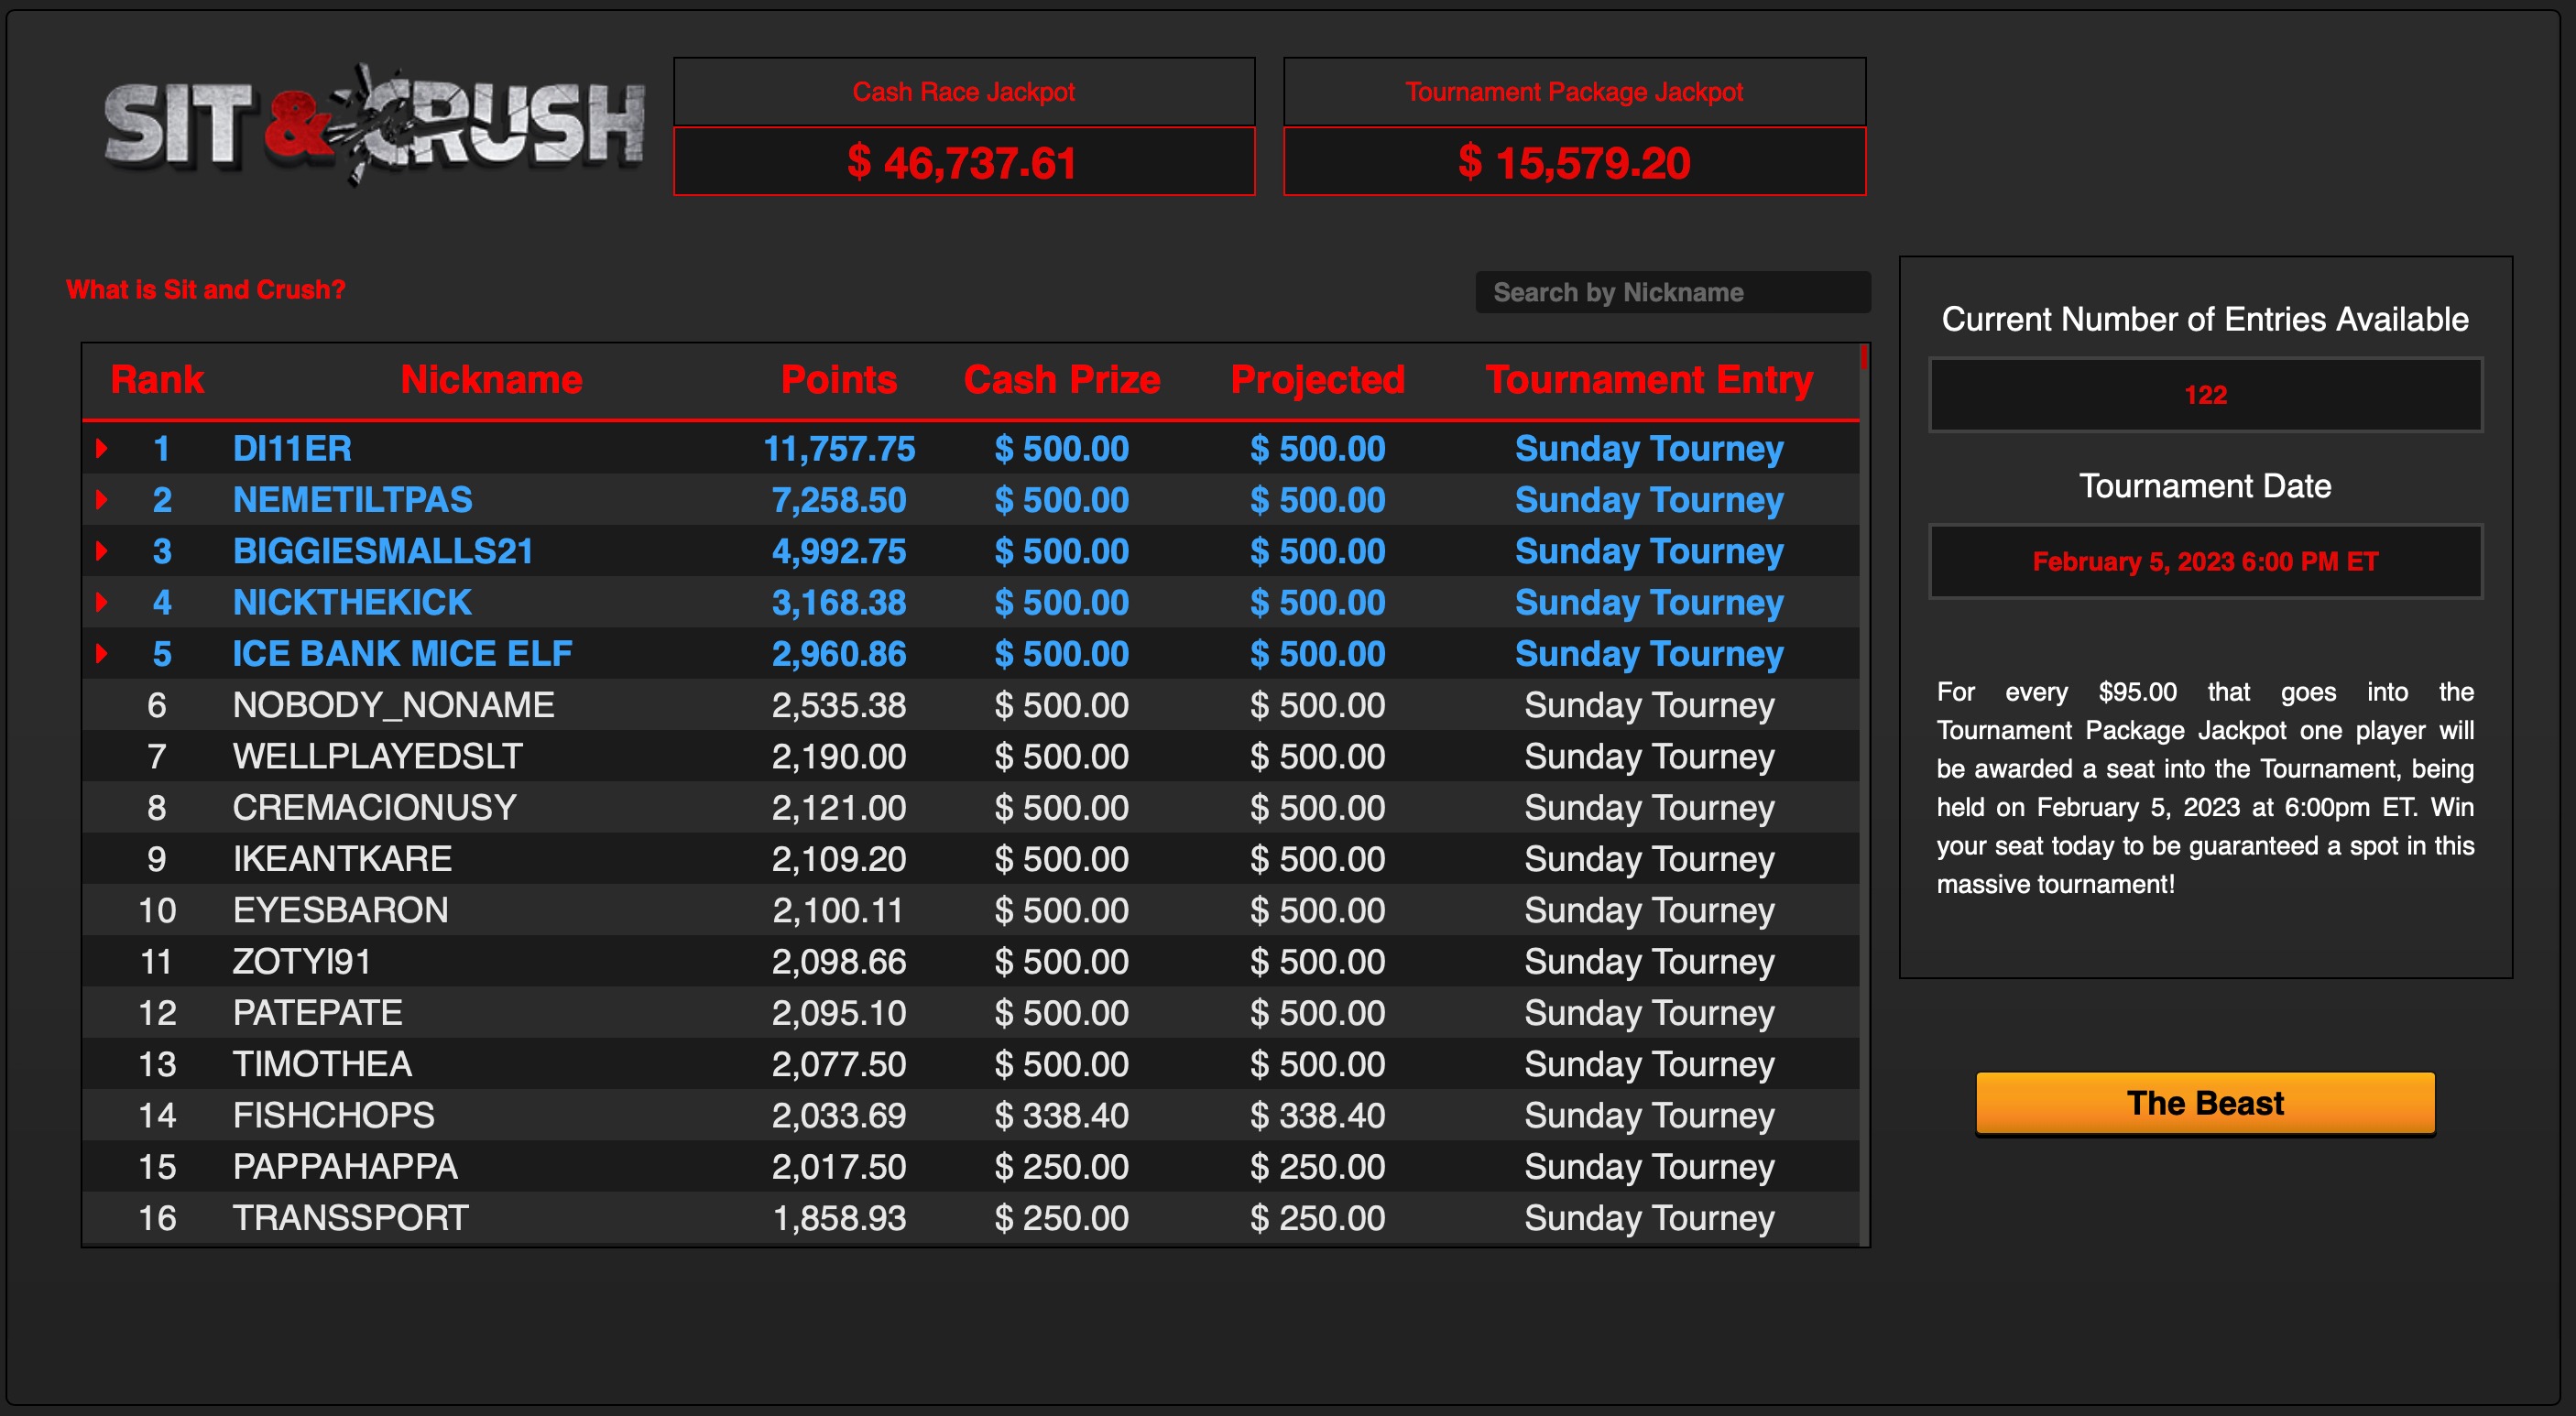2576x1416 pixels.
Task: Click the leaderboard scrollbar thumb
Action: coord(1864,357)
